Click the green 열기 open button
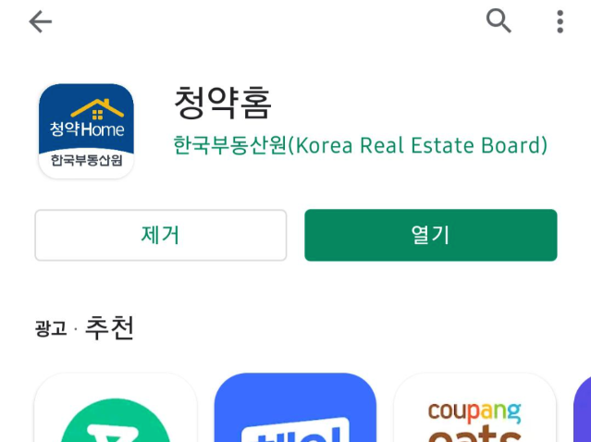 (x=430, y=235)
